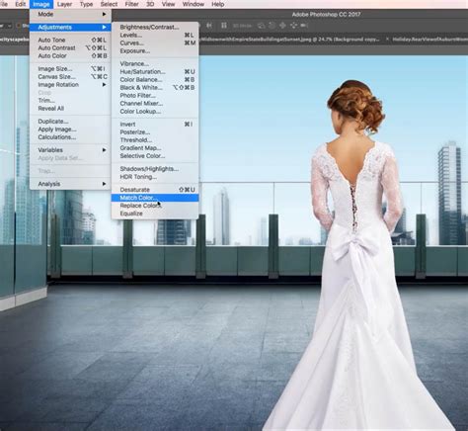Choose Reveal All
The height and width of the screenshot is (431, 468).
(x=70, y=109)
